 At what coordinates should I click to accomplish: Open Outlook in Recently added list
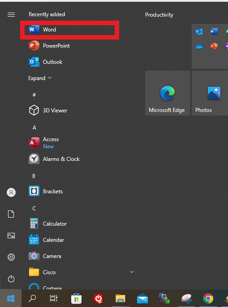[x=45, y=62]
